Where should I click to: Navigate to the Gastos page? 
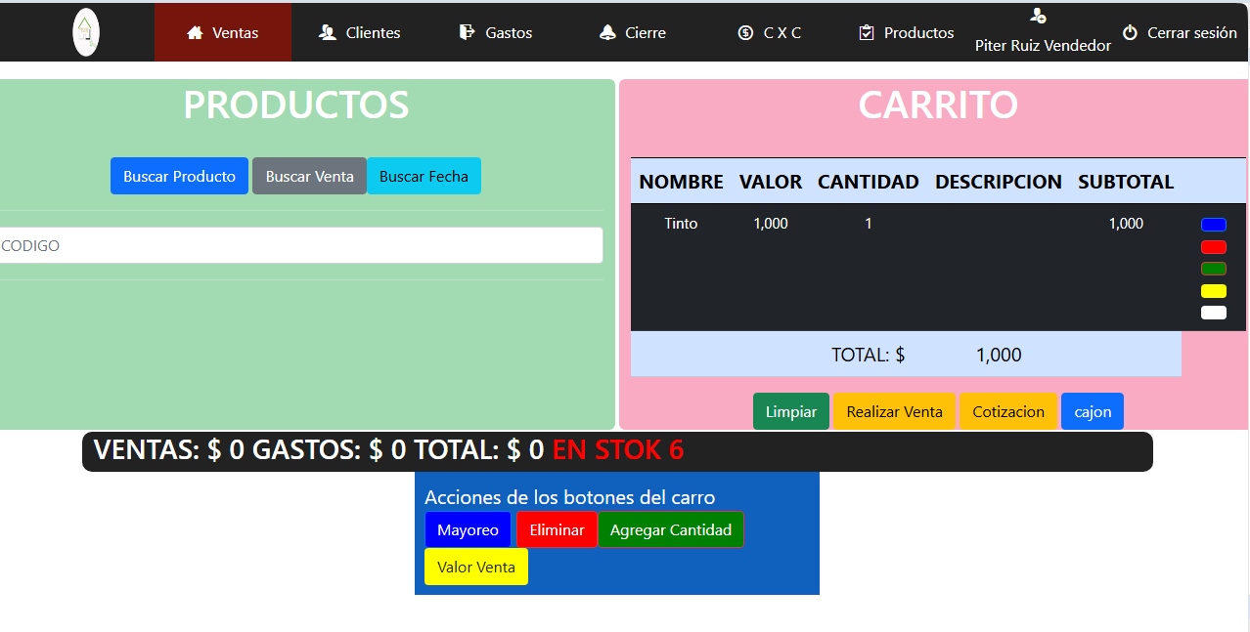point(496,32)
